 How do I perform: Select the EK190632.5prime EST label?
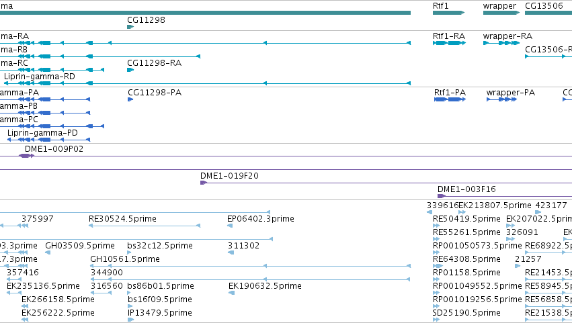[265, 286]
